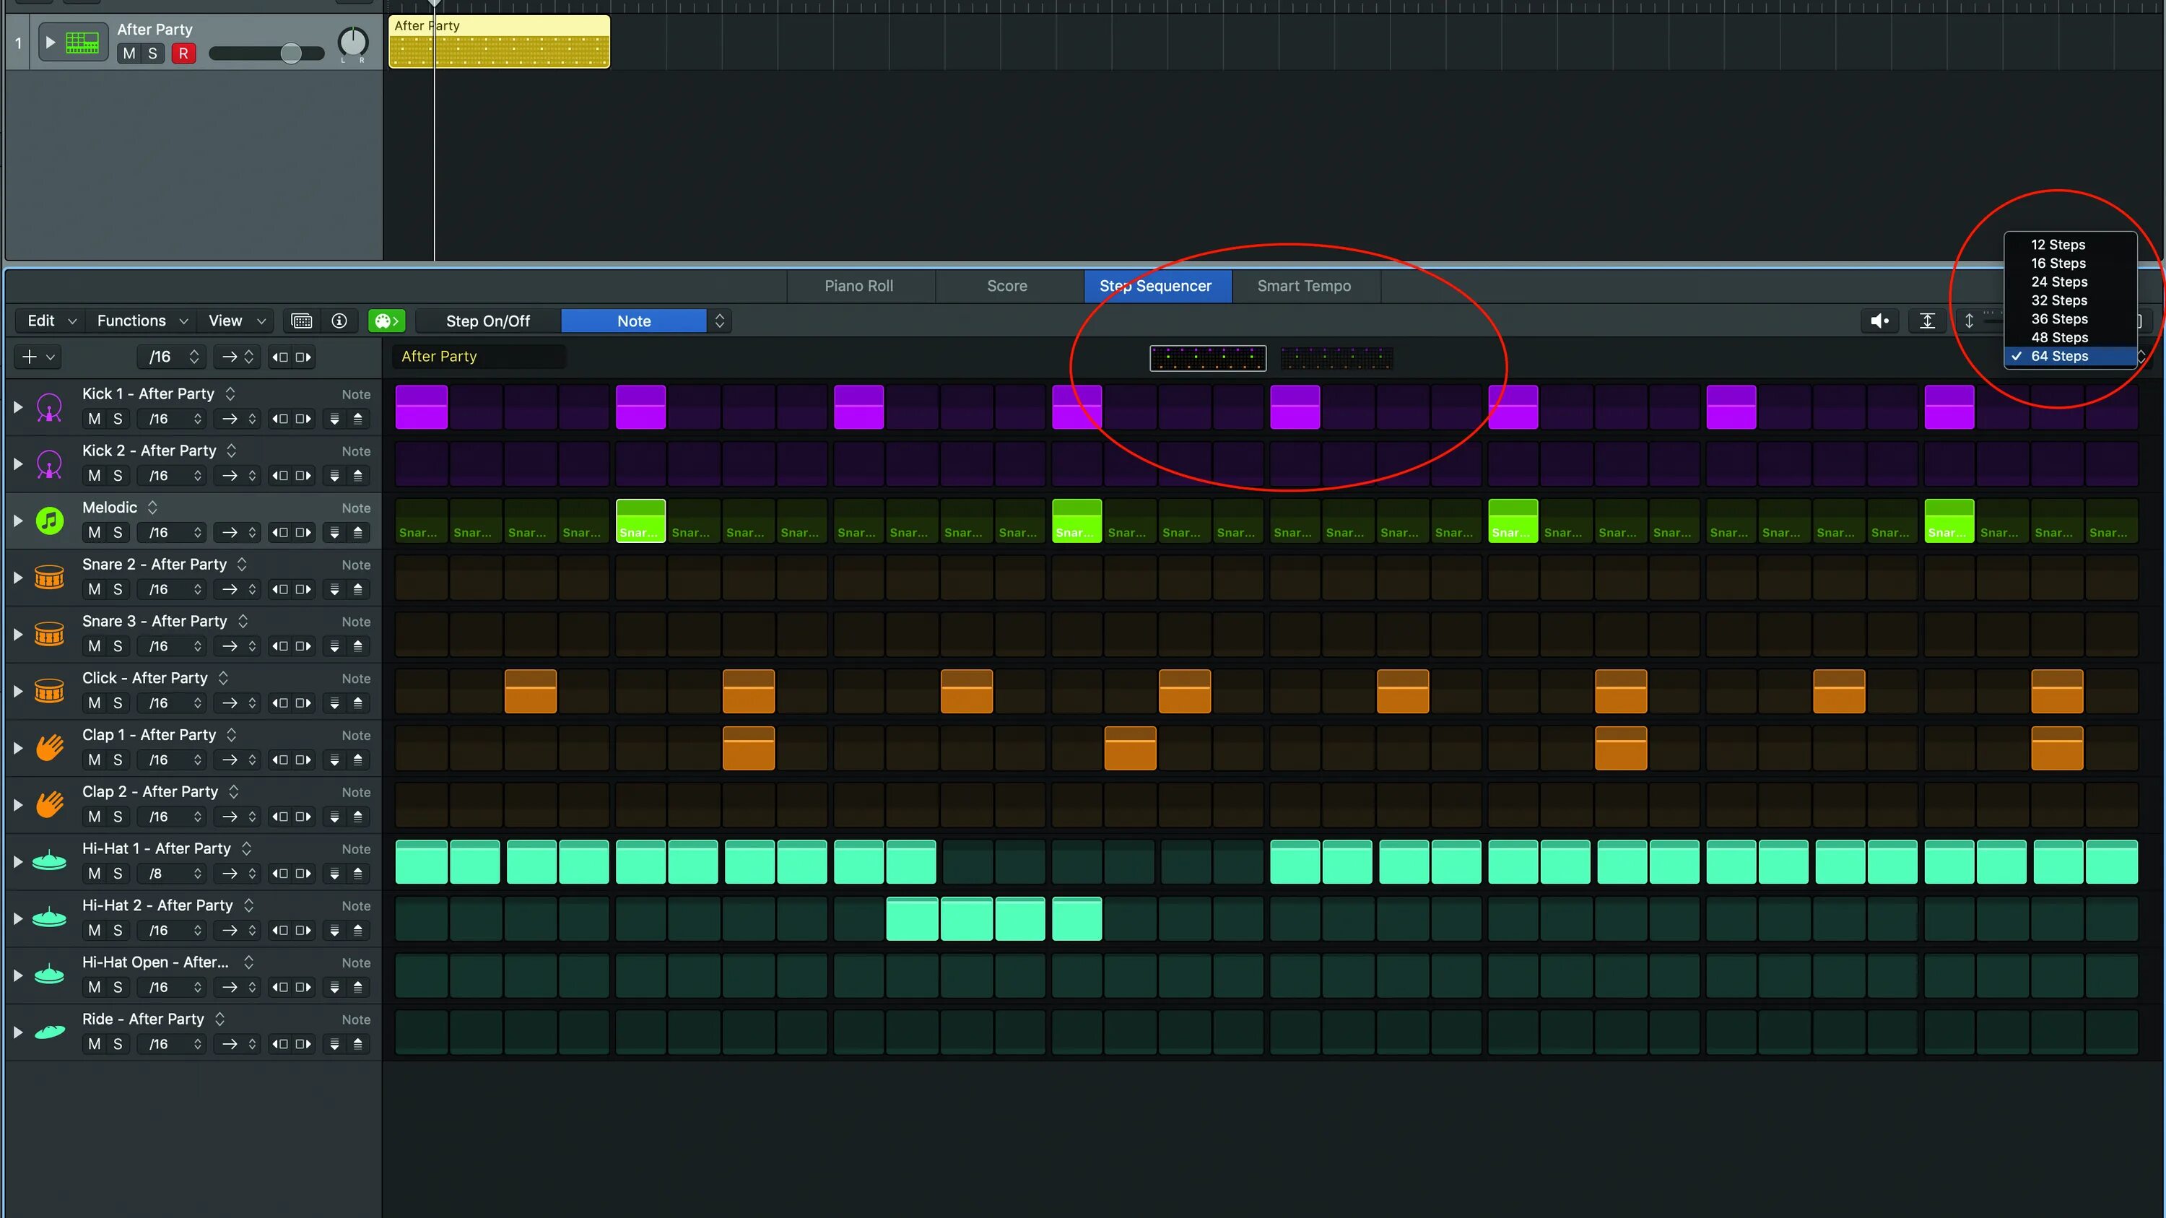The height and width of the screenshot is (1218, 2166).
Task: Click the Note edit mode button
Action: coord(634,321)
